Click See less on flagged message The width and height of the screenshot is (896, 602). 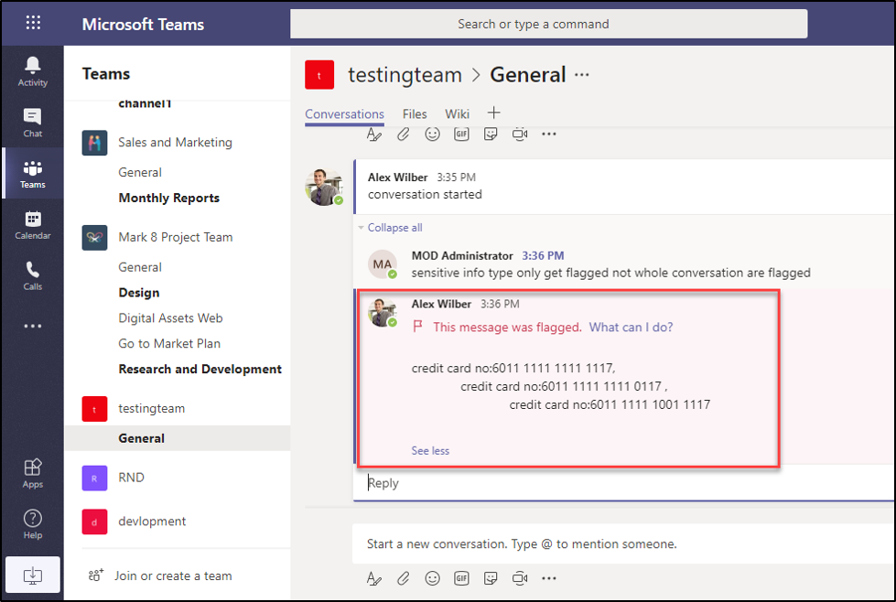430,450
